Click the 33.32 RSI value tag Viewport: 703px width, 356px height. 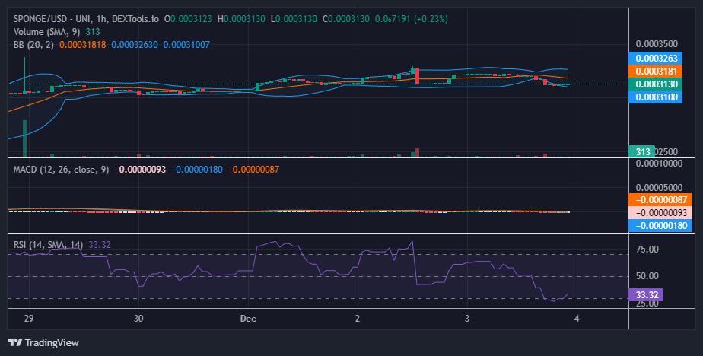[x=646, y=295]
